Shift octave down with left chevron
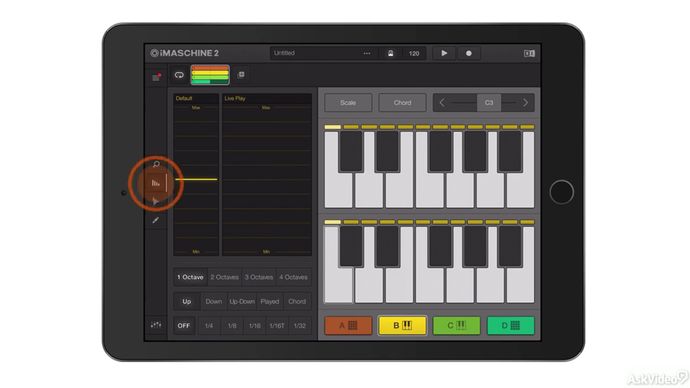The height and width of the screenshot is (388, 690). pyautogui.click(x=442, y=103)
